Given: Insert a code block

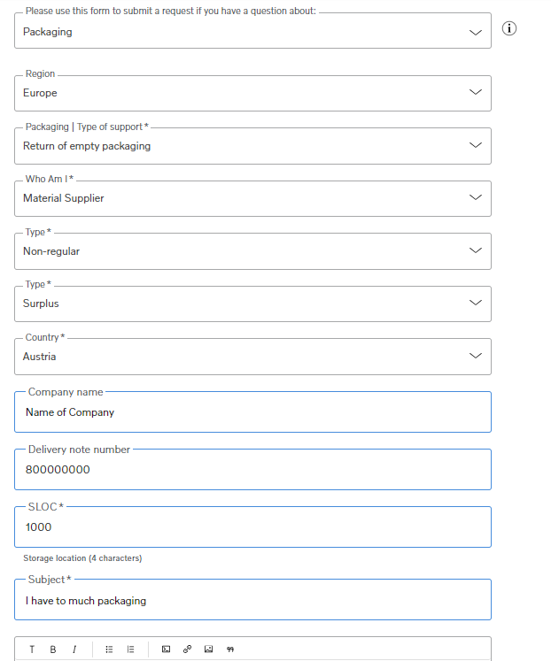Looking at the screenshot, I should [167, 649].
